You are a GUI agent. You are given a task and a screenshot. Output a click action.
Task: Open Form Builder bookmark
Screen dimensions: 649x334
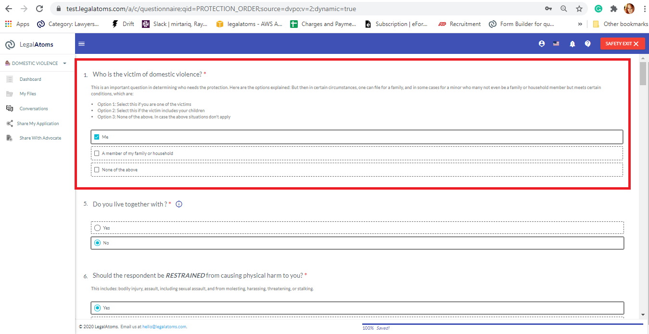tap(522, 24)
